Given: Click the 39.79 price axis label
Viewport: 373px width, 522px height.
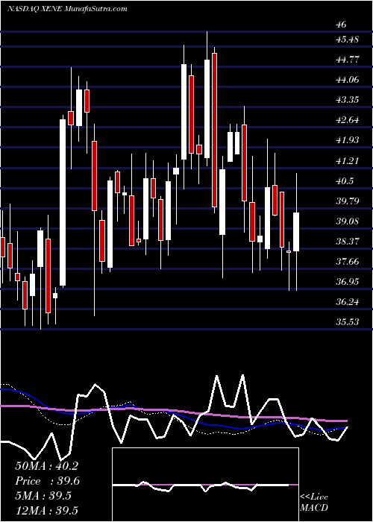Looking at the screenshot, I should click(348, 201).
